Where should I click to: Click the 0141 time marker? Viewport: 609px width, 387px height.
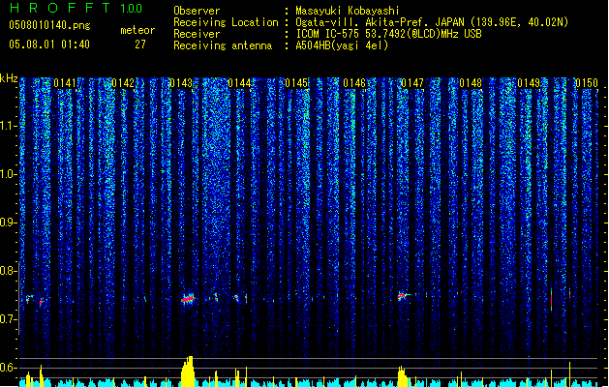[x=65, y=83]
